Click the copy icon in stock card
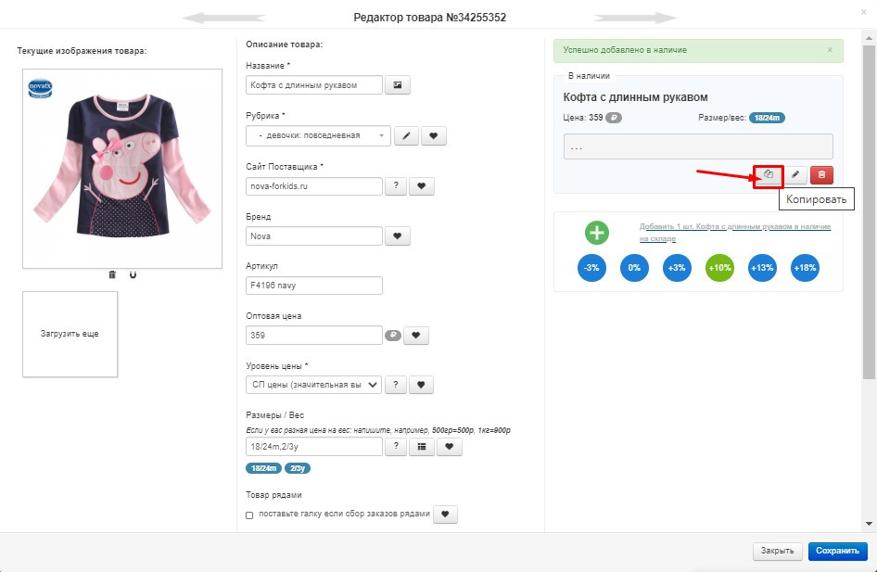This screenshot has width=877, height=572. [x=769, y=175]
